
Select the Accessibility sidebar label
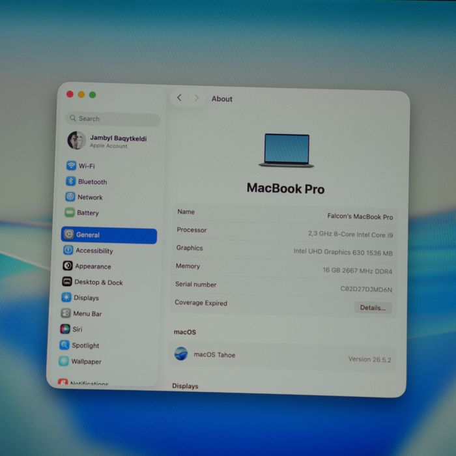94,251
